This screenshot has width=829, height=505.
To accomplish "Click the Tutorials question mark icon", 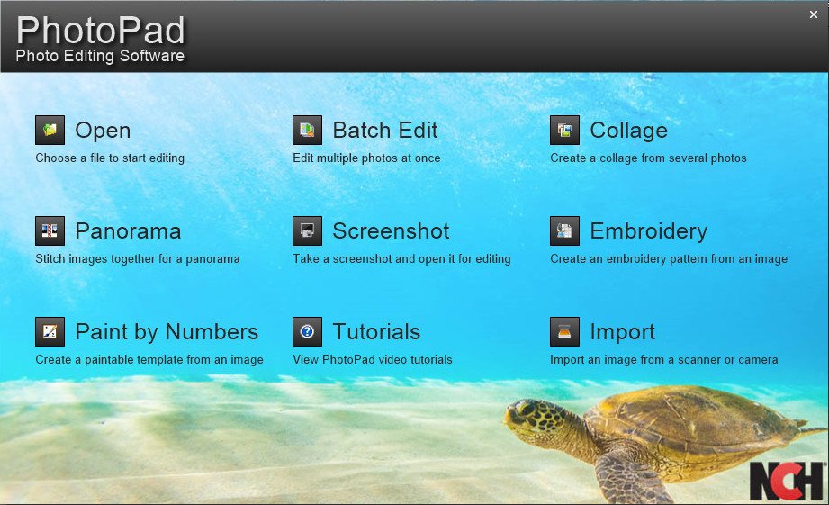I will click(308, 332).
